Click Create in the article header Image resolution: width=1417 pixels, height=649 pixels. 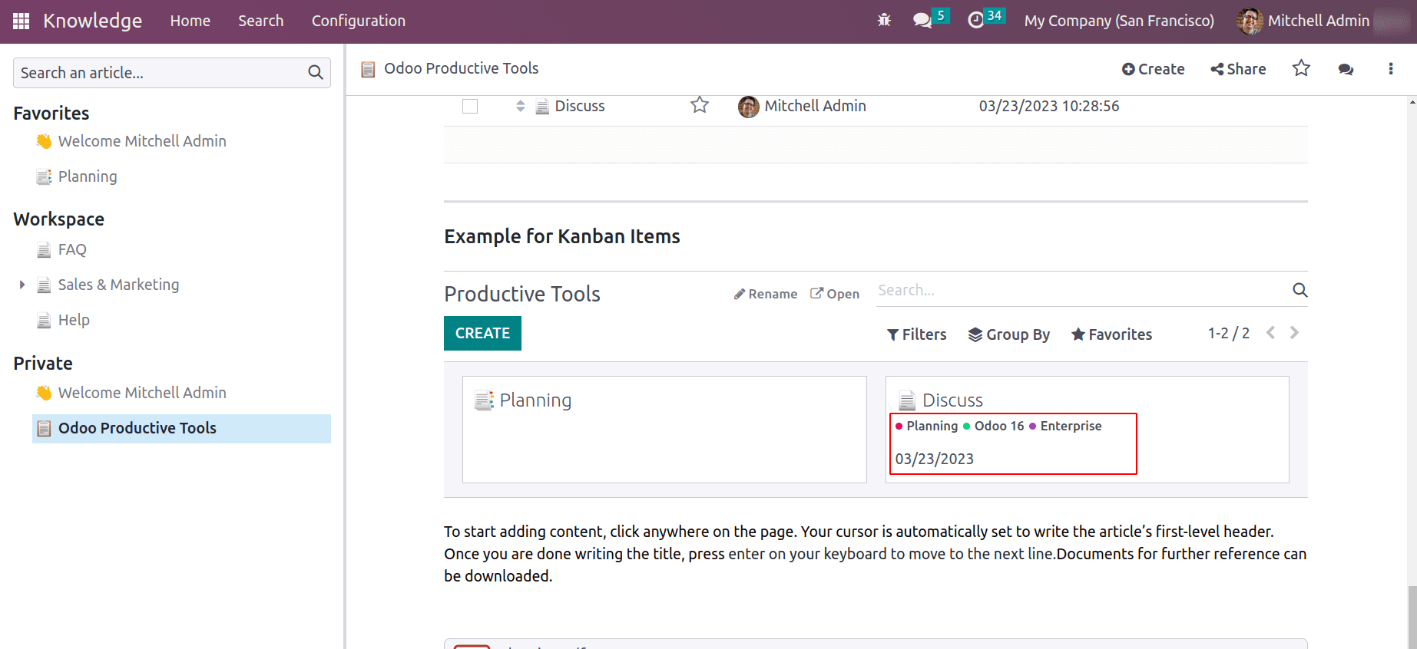pos(1153,69)
